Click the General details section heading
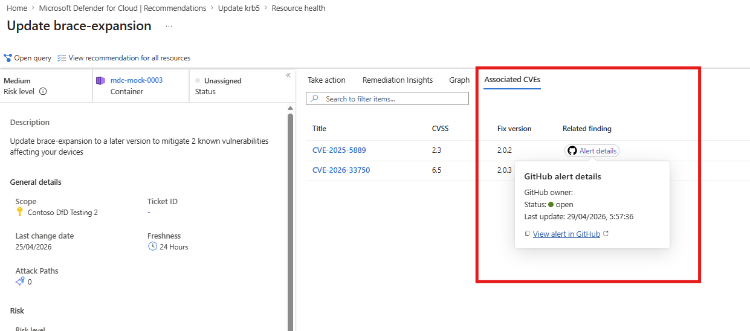The height and width of the screenshot is (331, 750). pos(36,182)
